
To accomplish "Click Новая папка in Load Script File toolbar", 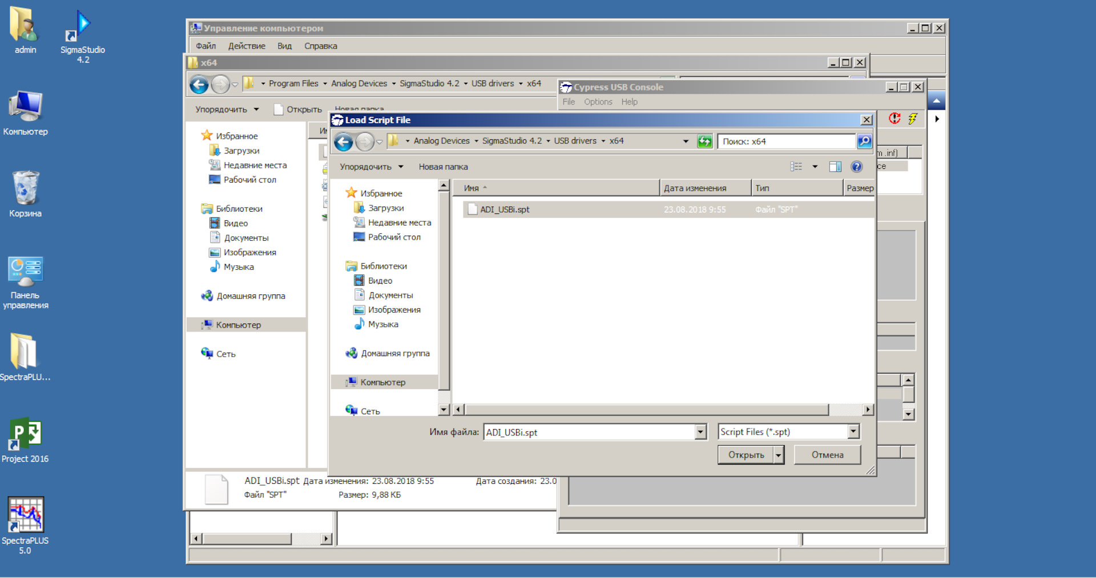I will click(444, 167).
